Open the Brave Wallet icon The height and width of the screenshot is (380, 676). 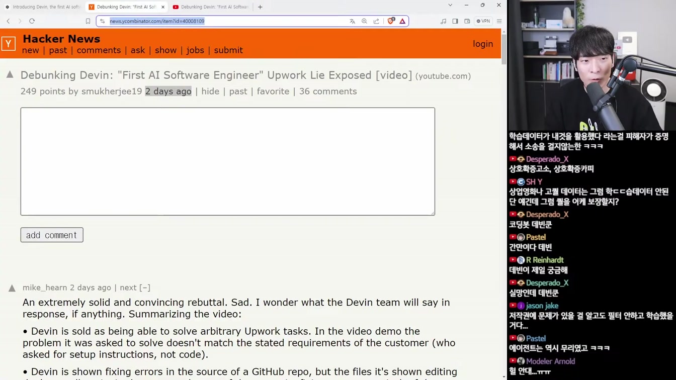point(467,21)
